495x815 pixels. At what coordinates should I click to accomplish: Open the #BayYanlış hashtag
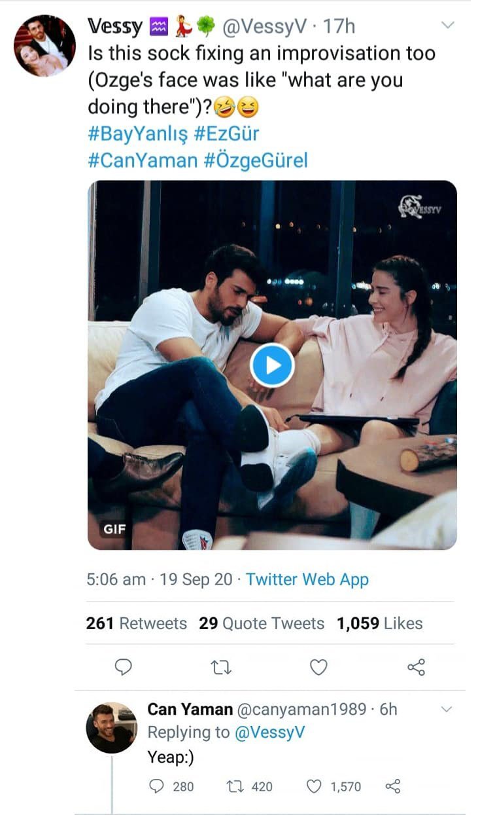137,134
